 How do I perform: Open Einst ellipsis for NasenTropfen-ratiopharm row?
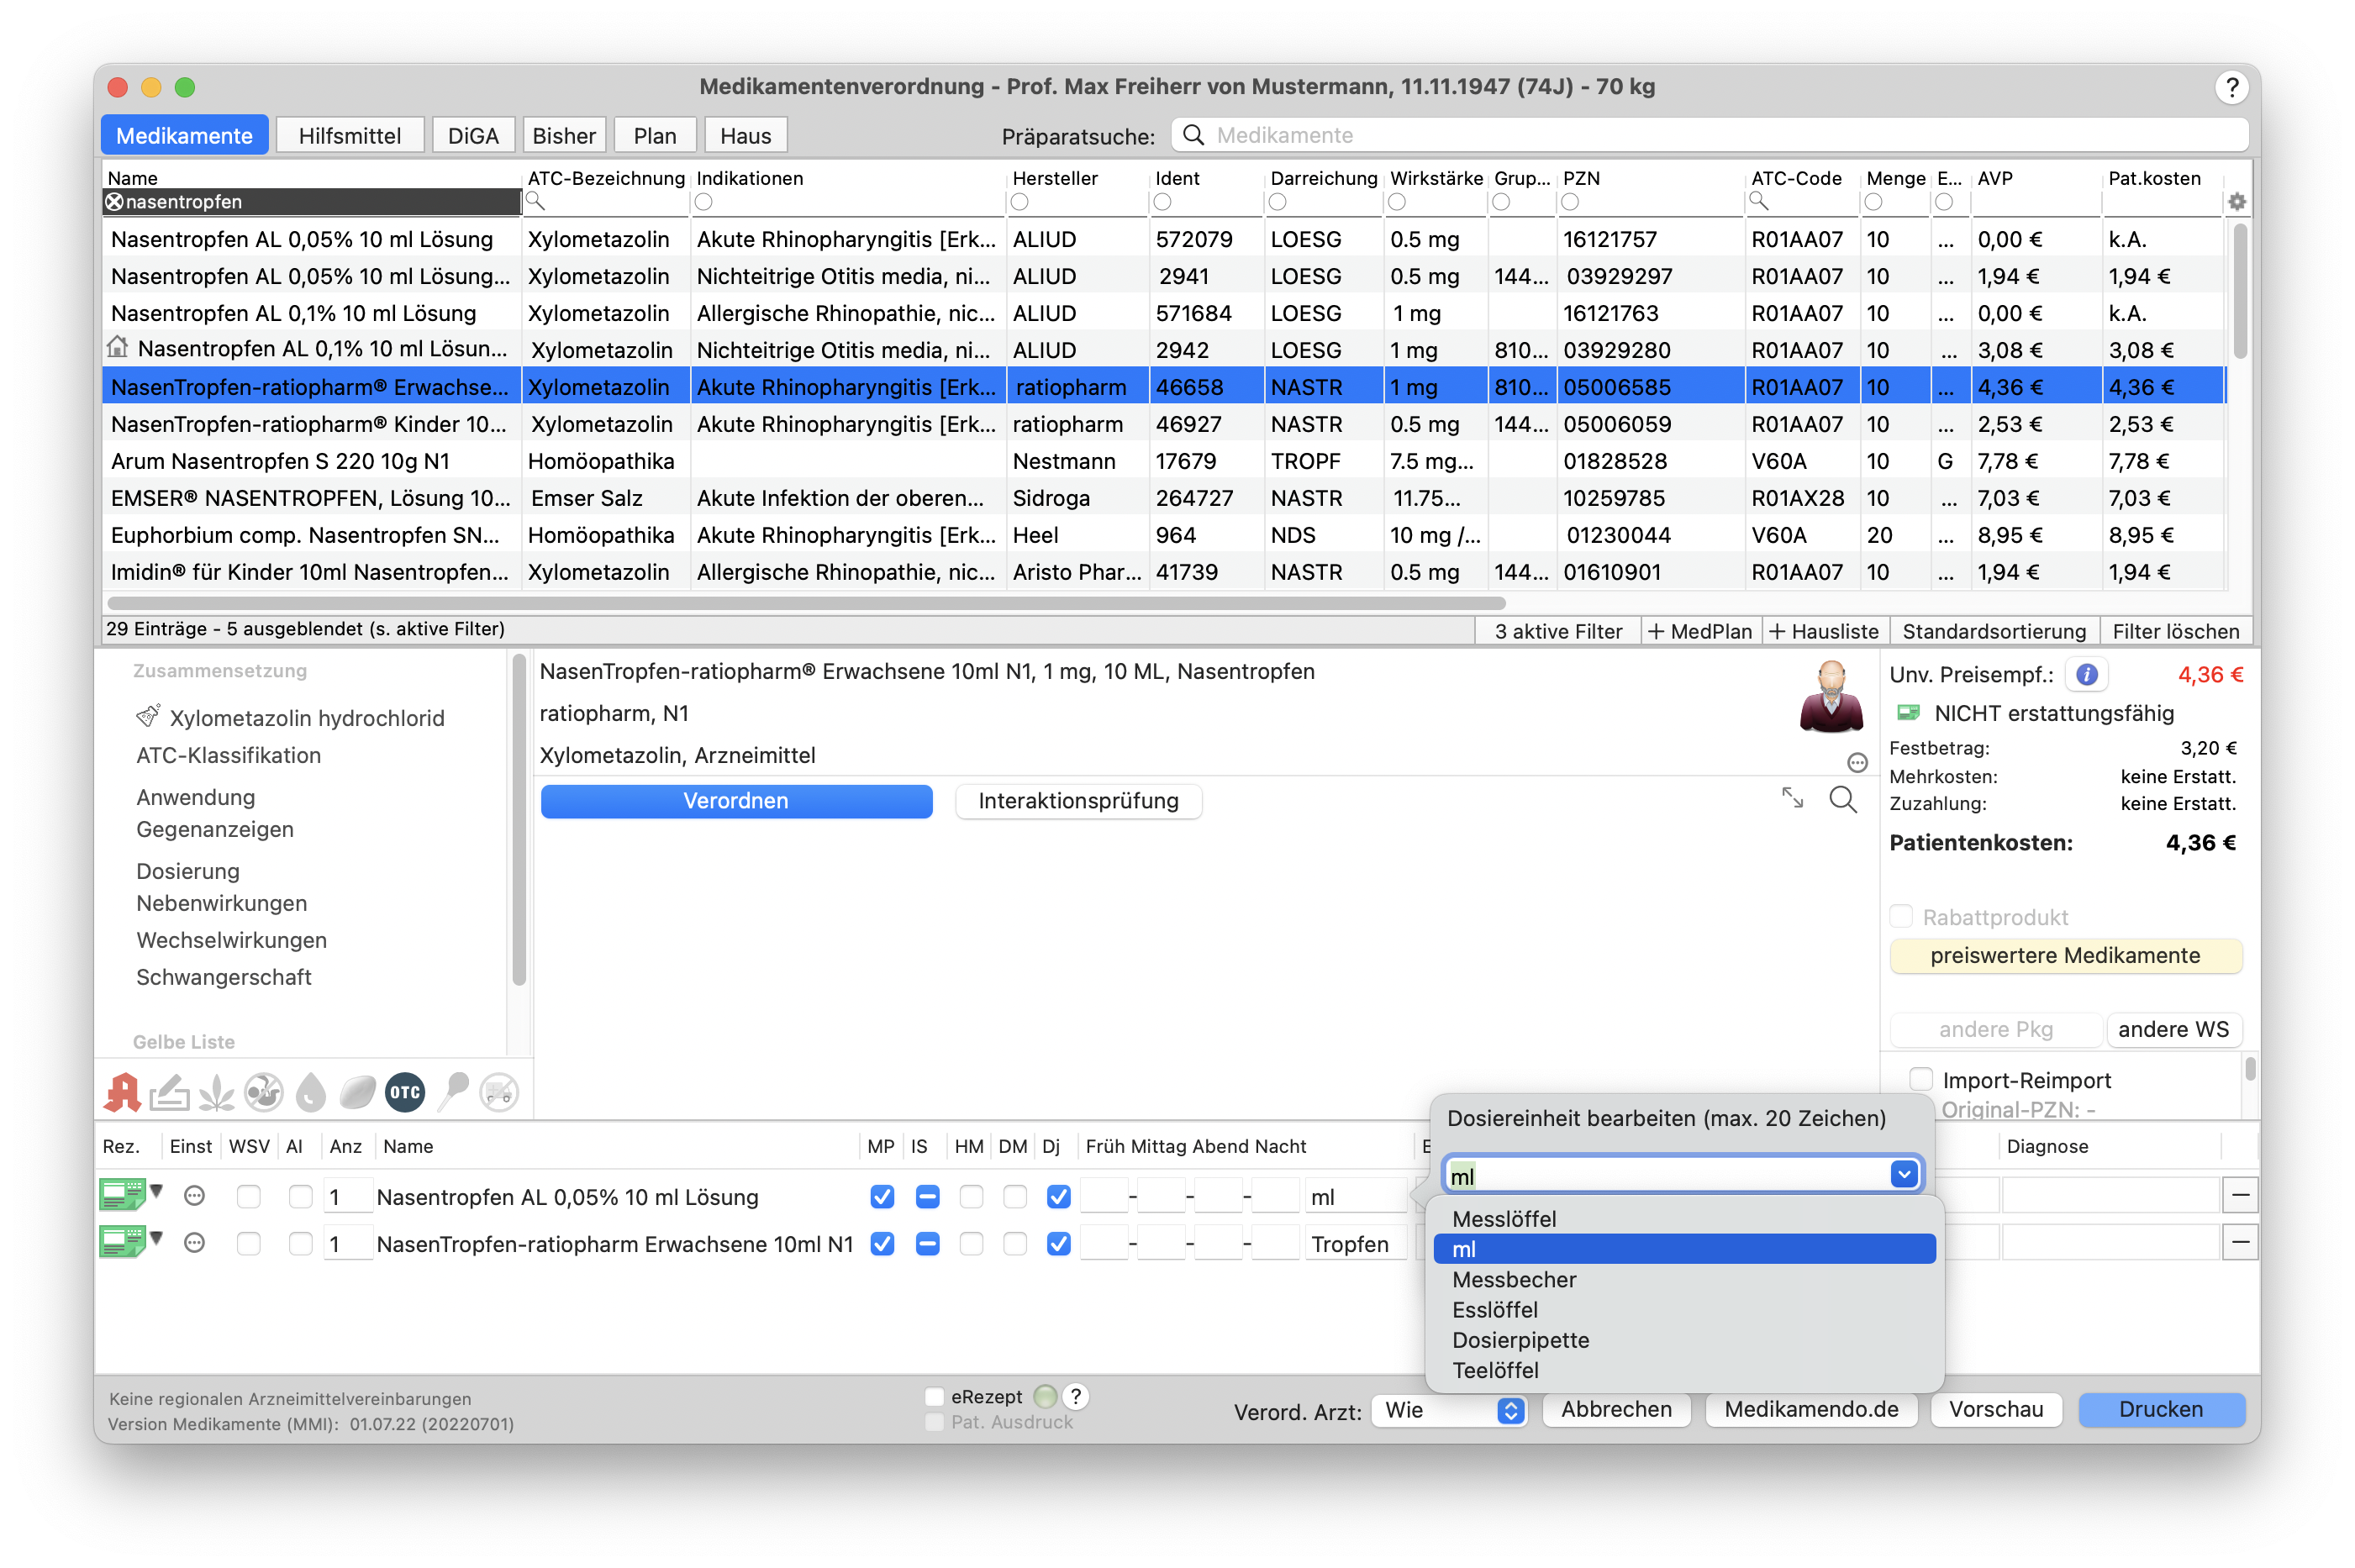pos(195,1243)
